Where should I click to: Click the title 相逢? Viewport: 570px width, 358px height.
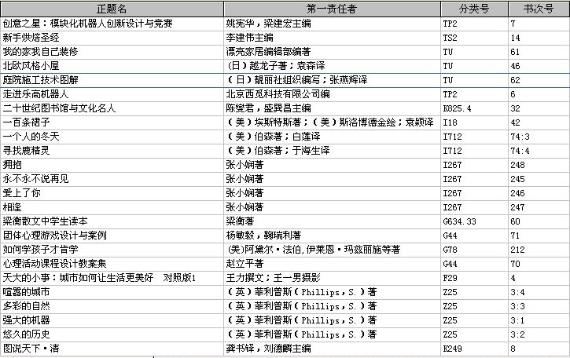click(13, 208)
